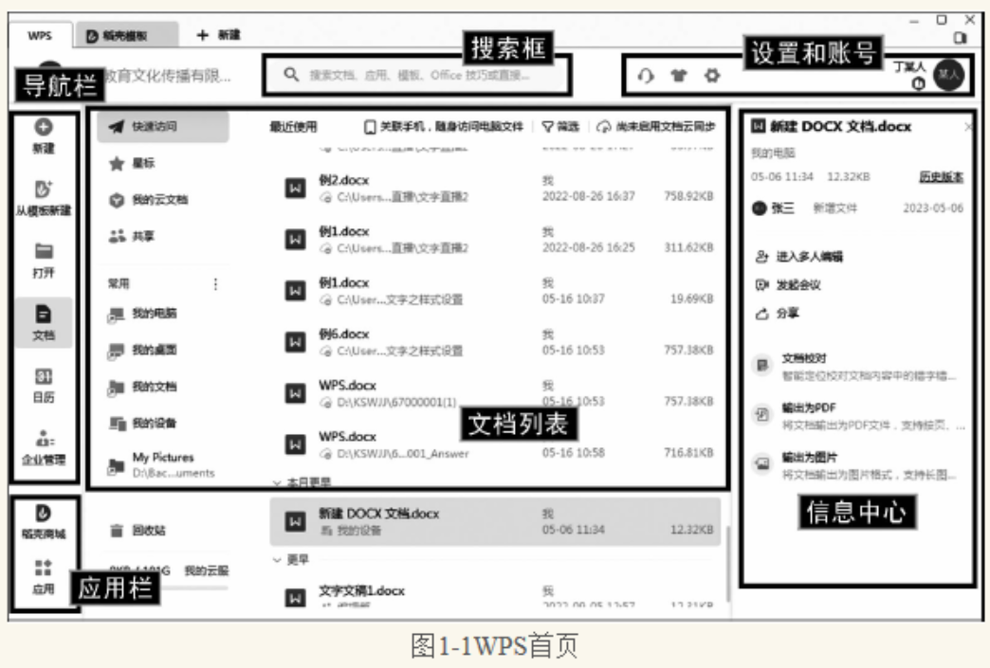This screenshot has height=668, width=990.
Task: Collapse the 本月更早 section chevron
Action: click(277, 482)
